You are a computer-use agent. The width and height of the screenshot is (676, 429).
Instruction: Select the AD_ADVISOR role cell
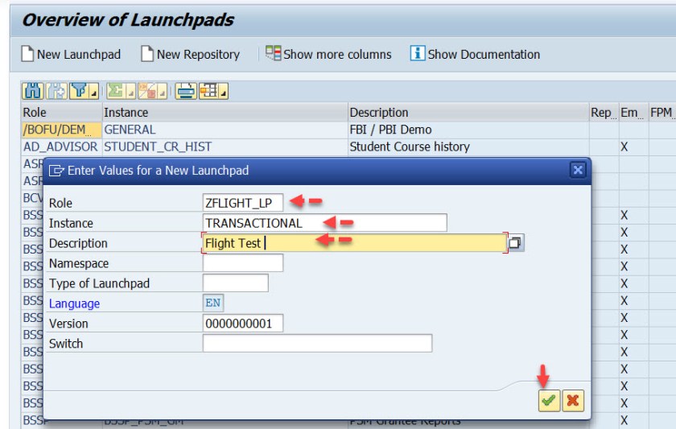pyautogui.click(x=62, y=147)
